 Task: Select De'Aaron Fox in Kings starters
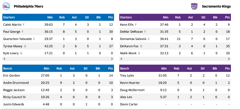click(129, 46)
